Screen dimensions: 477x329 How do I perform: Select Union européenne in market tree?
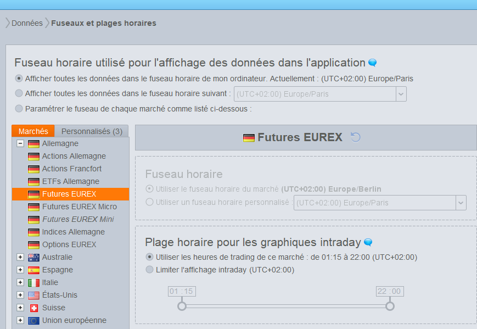[74, 320]
